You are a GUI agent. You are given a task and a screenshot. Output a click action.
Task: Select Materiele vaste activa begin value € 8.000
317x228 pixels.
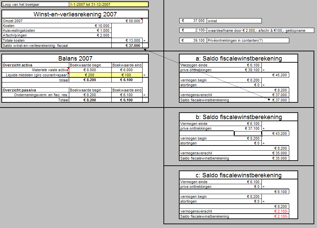click(90, 70)
